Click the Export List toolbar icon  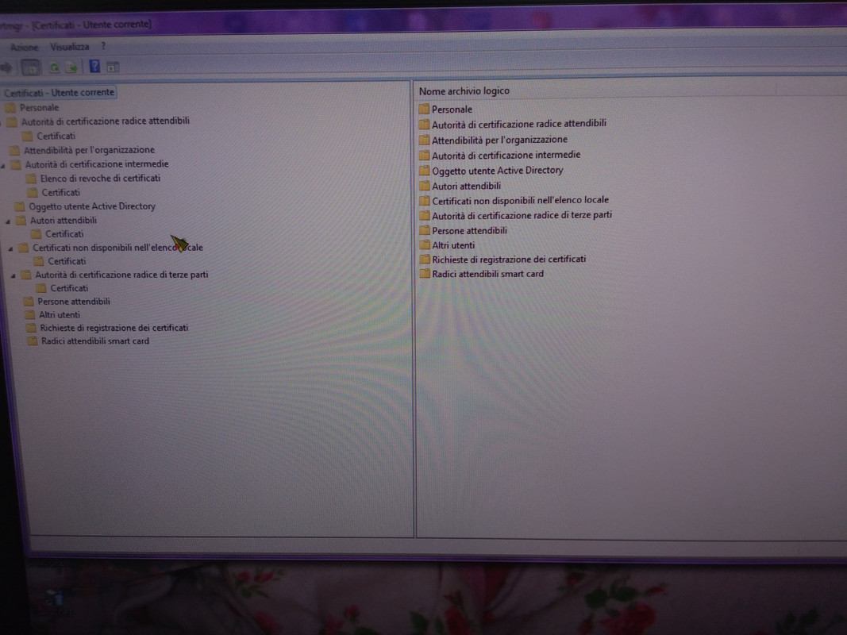[71, 67]
